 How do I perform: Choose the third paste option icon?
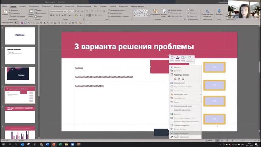pyautogui.click(x=183, y=79)
